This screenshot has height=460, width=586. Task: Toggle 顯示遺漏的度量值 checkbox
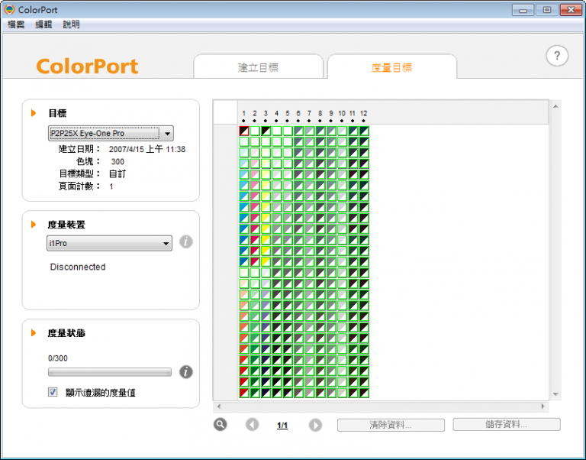[53, 392]
